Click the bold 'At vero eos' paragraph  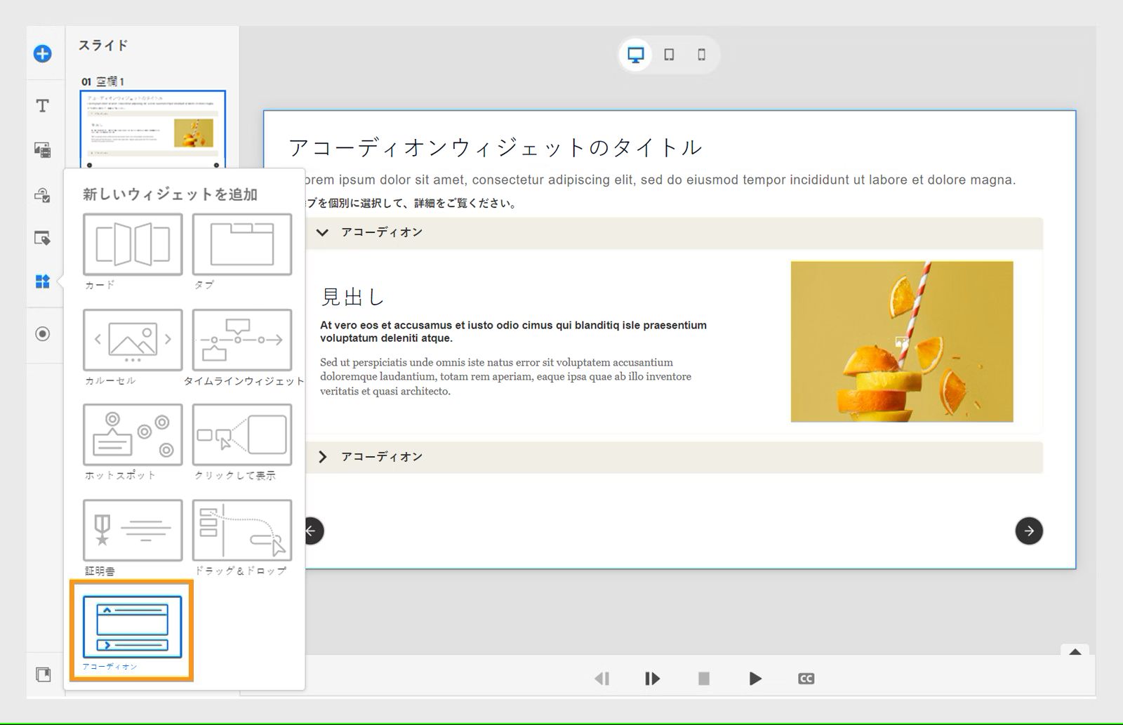514,331
